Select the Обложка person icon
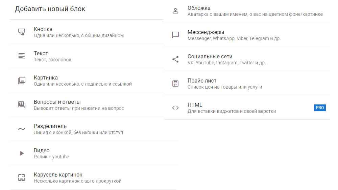 click(x=175, y=11)
